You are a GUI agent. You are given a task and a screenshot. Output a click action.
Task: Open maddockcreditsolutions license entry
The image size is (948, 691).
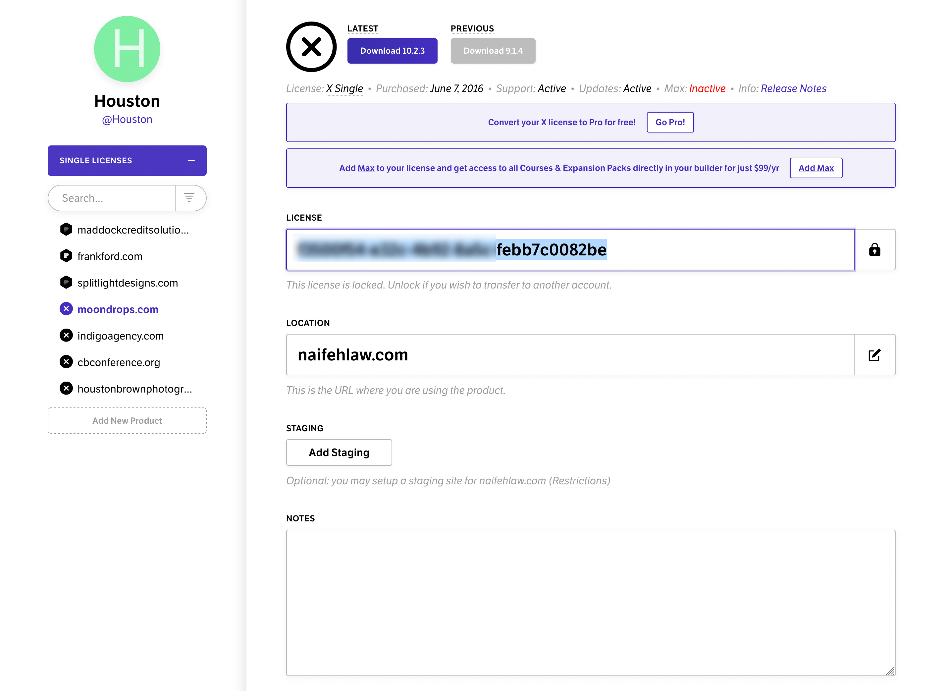pyautogui.click(x=132, y=230)
